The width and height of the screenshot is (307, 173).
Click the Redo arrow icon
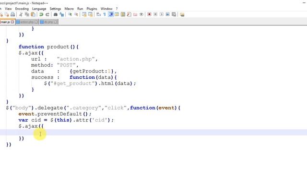coord(47,14)
